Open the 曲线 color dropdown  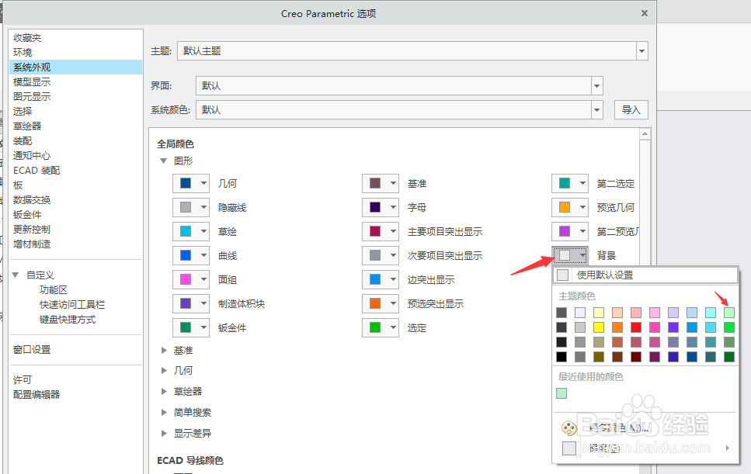point(191,255)
